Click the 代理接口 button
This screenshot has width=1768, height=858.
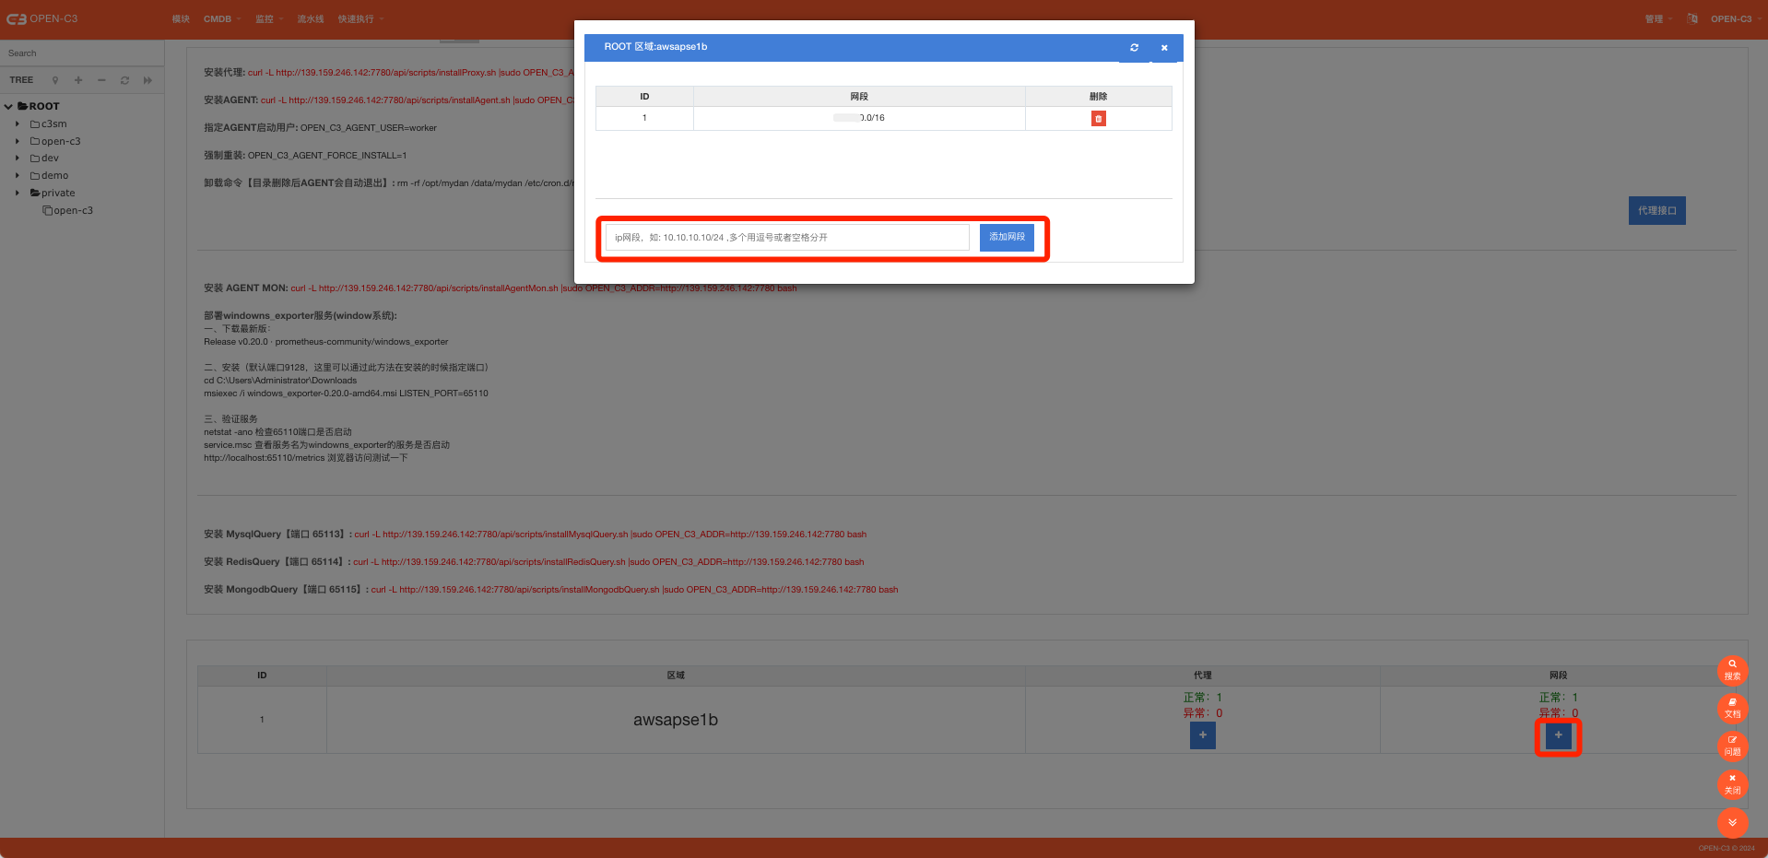1656,210
